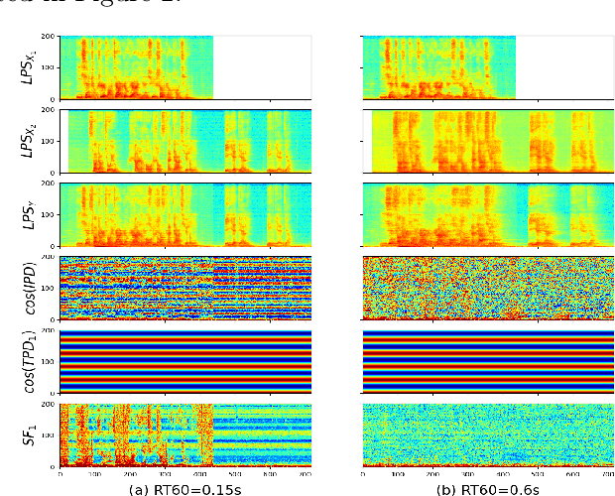Select the LPS X2 spectrogram under RT60=0.6s
Viewport: 615px width, 496px height.
pyautogui.click(x=488, y=141)
